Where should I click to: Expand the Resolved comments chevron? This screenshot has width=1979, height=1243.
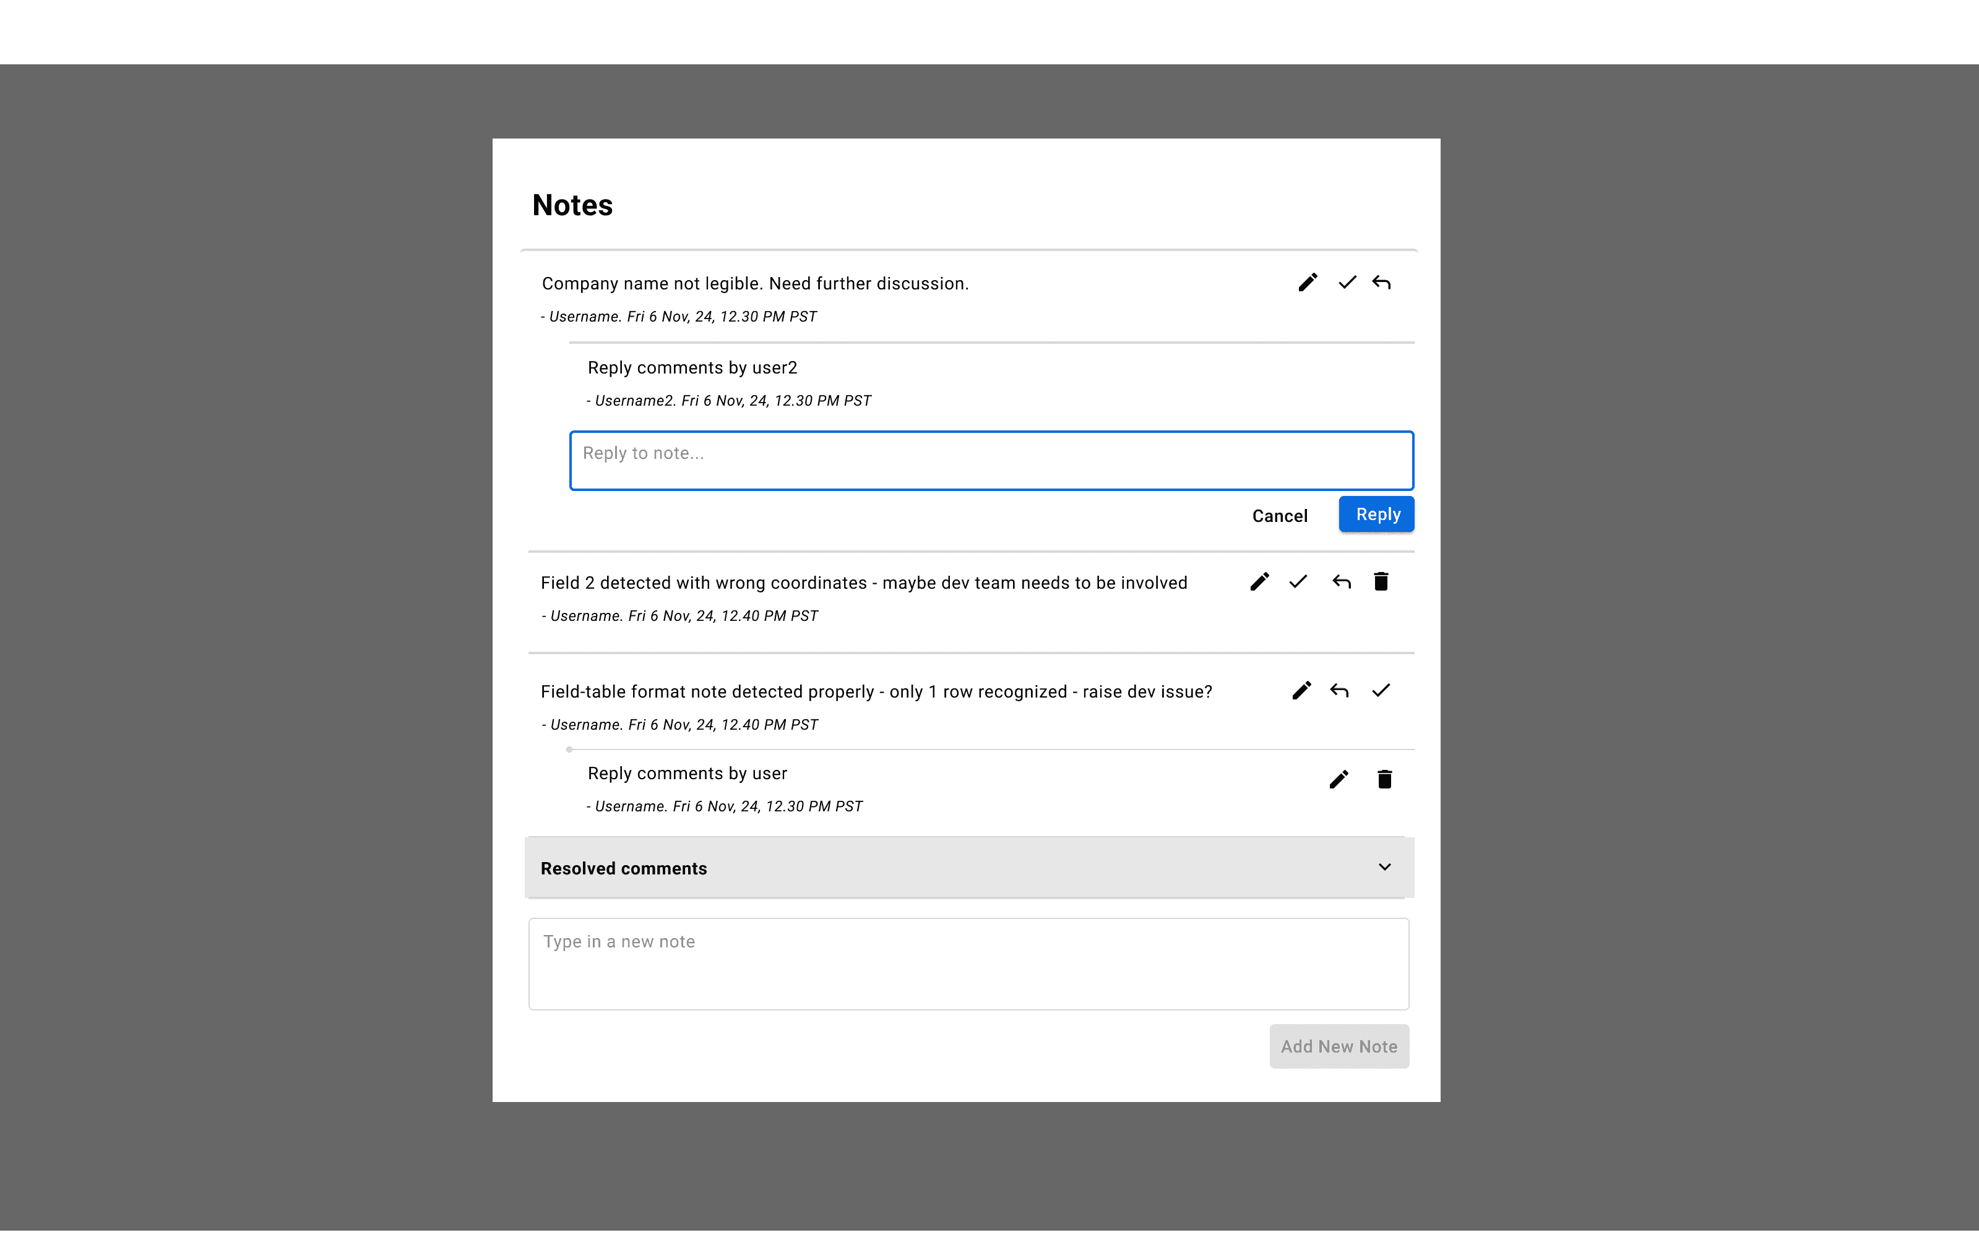pos(1385,867)
